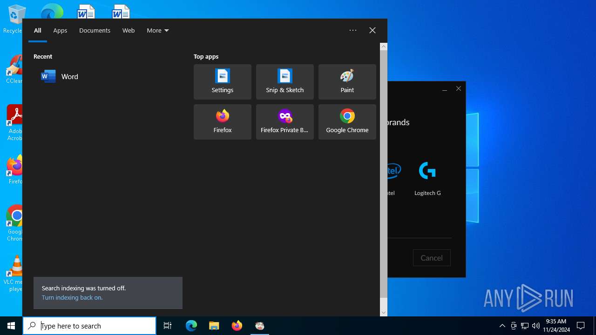Click the search results scrollbar up arrow

pos(384,47)
